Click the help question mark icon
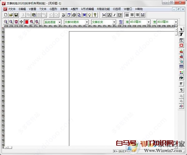 coord(95,15)
